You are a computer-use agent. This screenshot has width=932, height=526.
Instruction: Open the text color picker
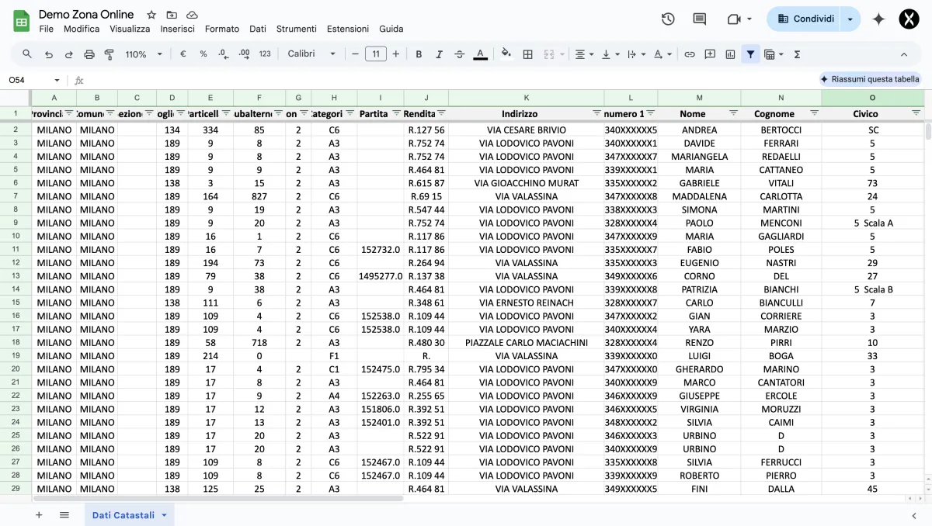[x=481, y=54]
